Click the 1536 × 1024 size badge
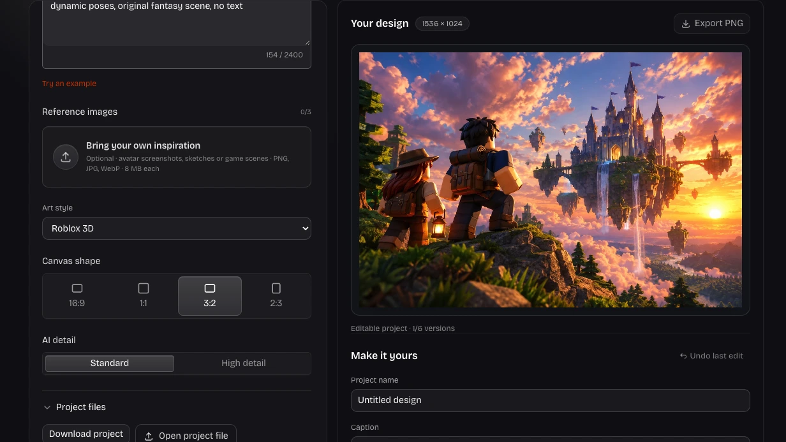The height and width of the screenshot is (442, 786). 442,24
